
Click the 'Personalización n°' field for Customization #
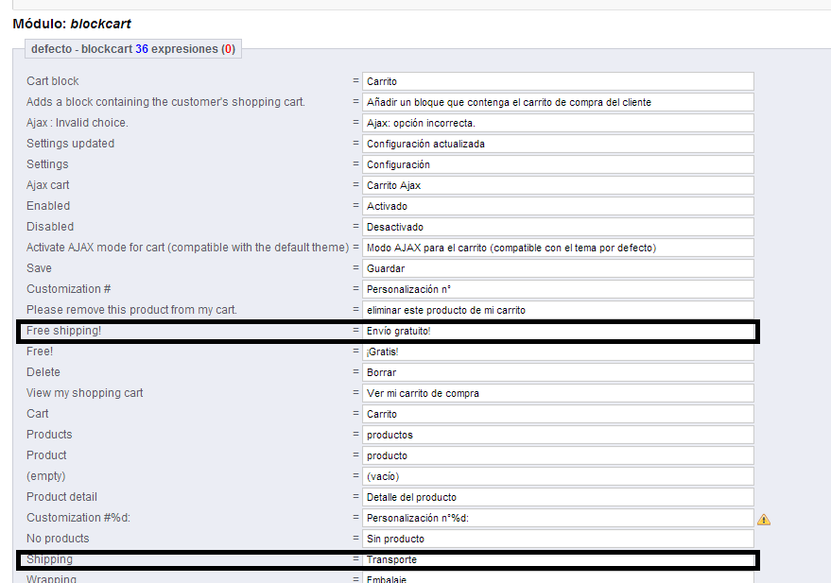pyautogui.click(x=558, y=289)
